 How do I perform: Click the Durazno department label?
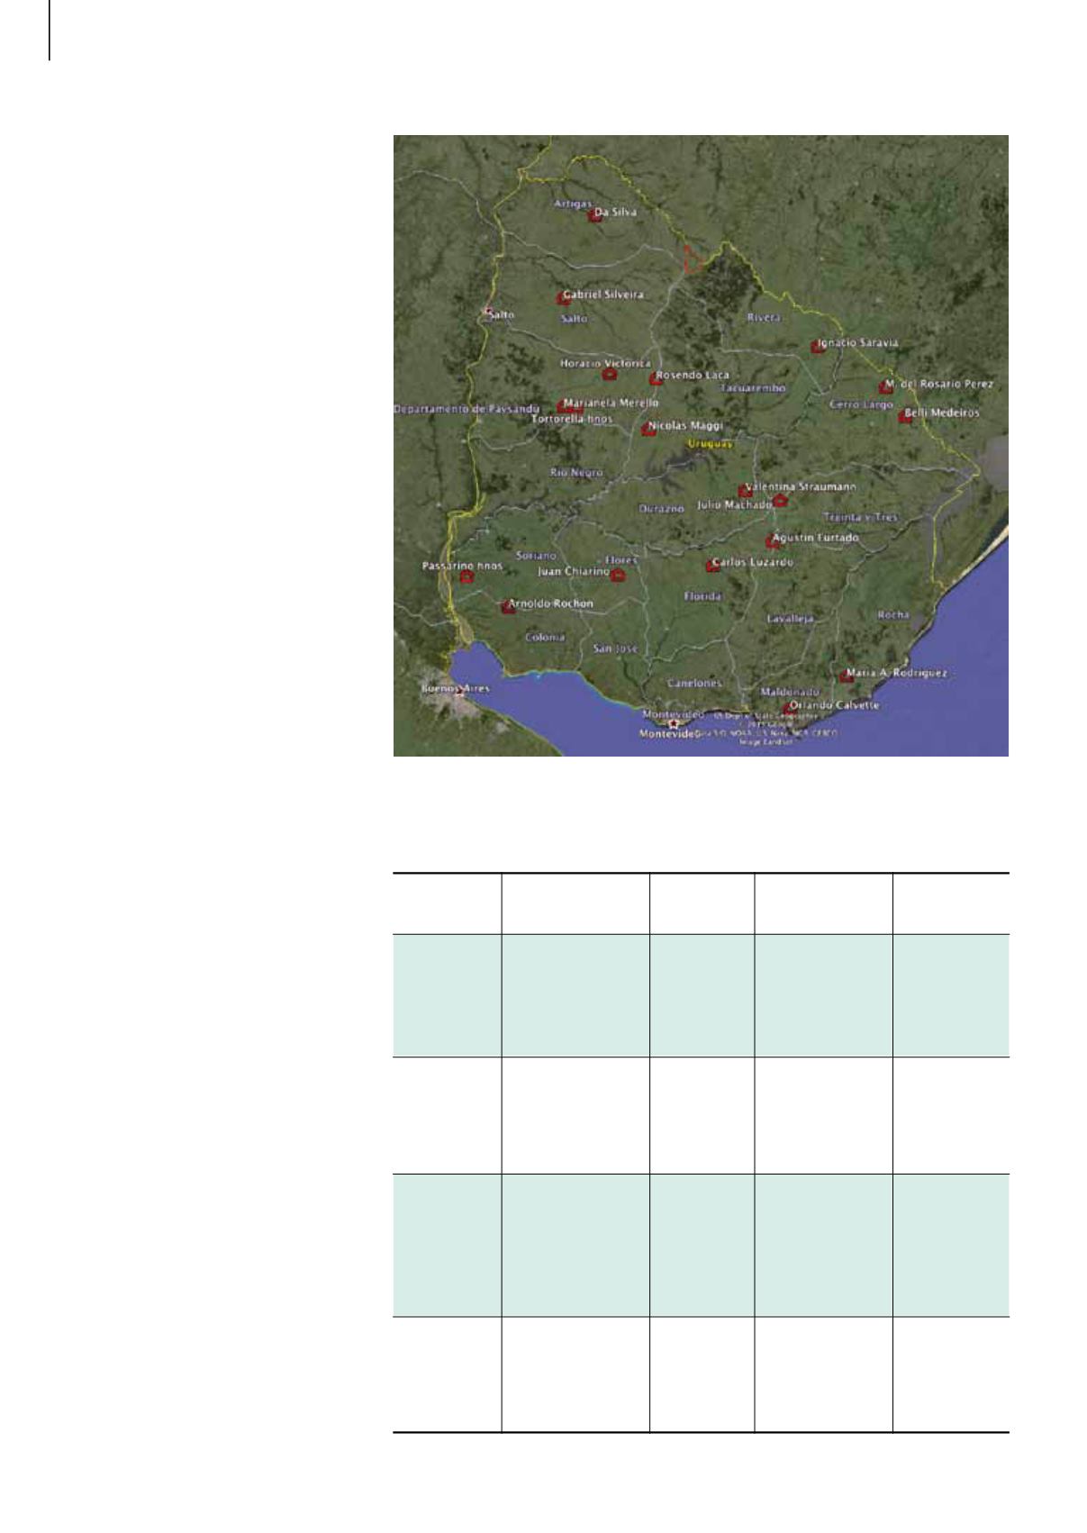point(662,508)
